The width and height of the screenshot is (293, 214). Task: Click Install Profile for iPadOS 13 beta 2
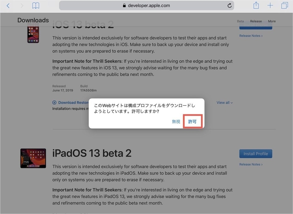pos(256,154)
